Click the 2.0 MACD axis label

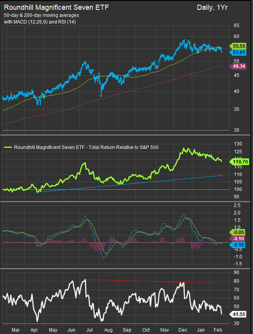coord(237,213)
